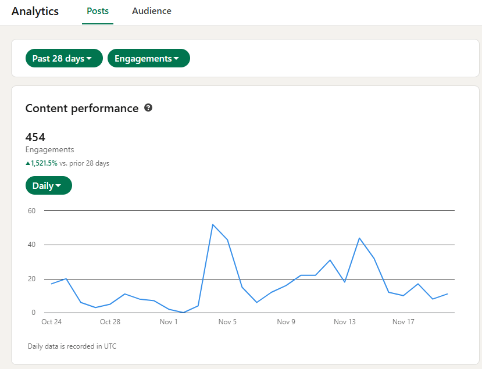Switch to the Audience tab
This screenshot has width=482, height=369.
(x=152, y=11)
